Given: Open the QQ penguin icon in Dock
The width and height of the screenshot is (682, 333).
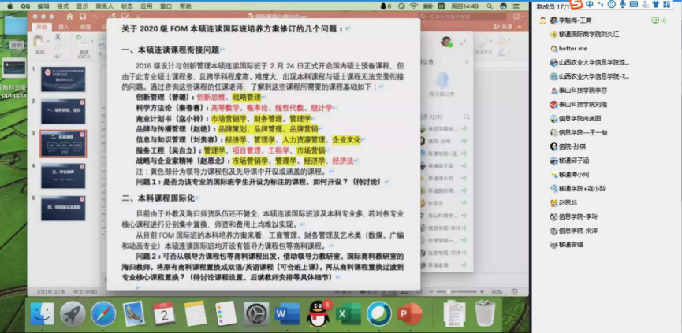Looking at the screenshot, I should 314,313.
